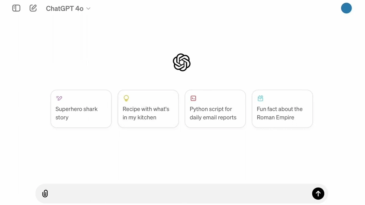365x205 pixels.
Task: Choose Recipe with what's in my kitchen
Action: 148,109
